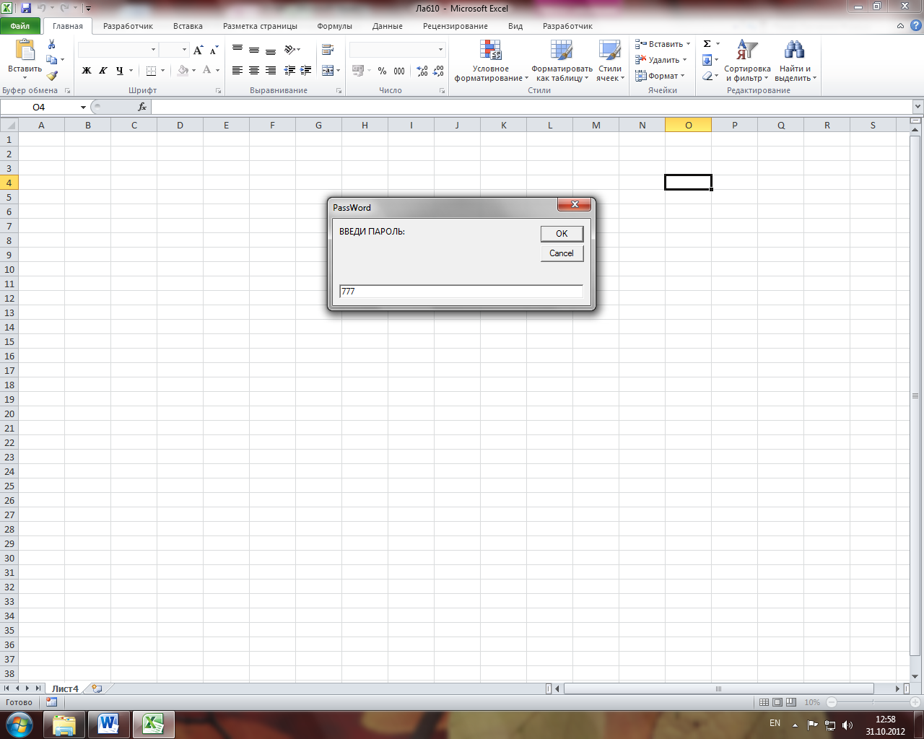Click the Clear eraser icon
Image resolution: width=924 pixels, height=739 pixels.
707,76
